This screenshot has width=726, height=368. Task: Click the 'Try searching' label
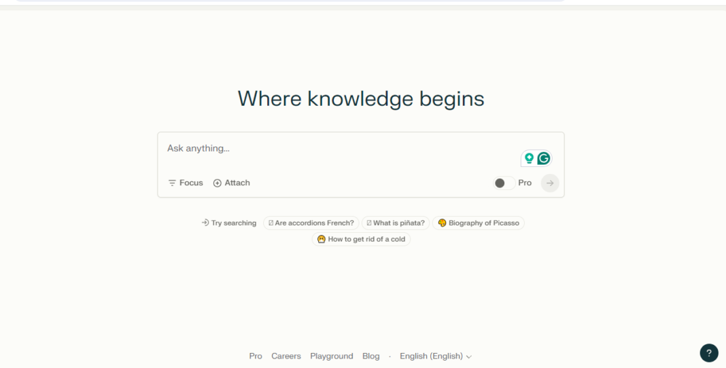pyautogui.click(x=228, y=223)
